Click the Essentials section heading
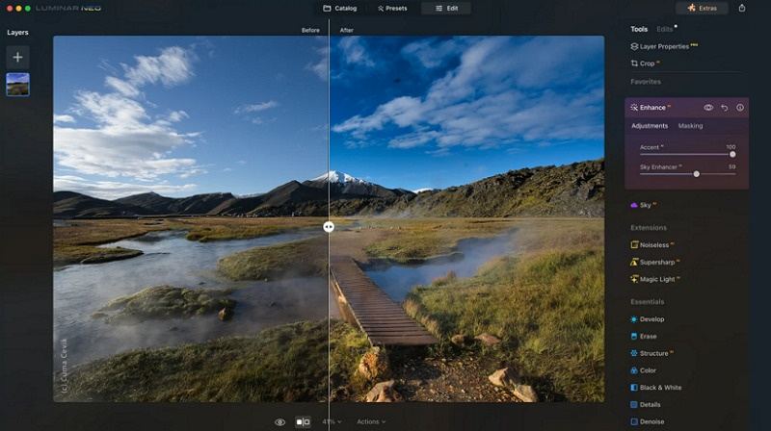Viewport: 771px width, 431px height. pyautogui.click(x=647, y=302)
